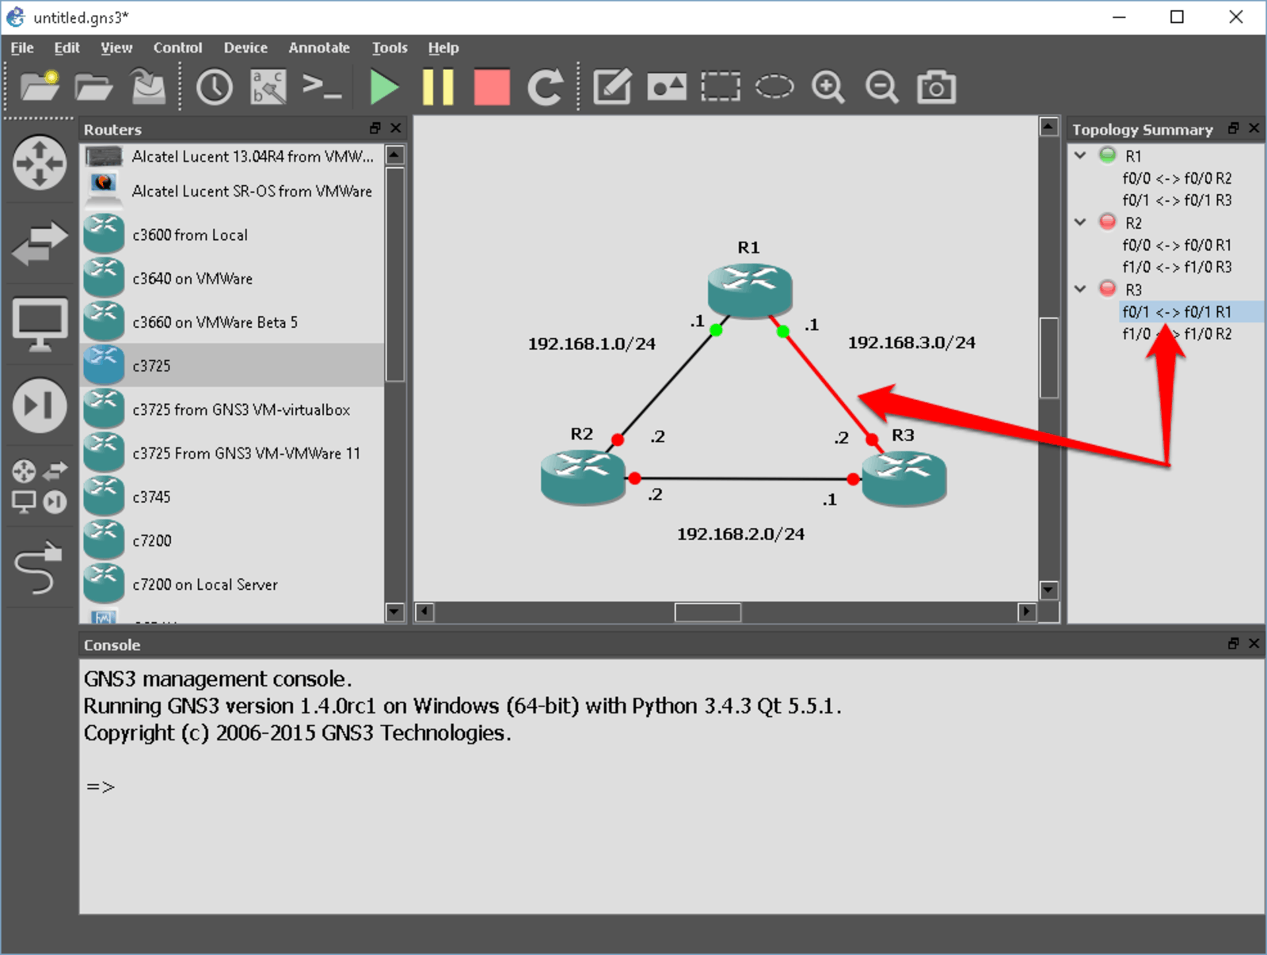The height and width of the screenshot is (955, 1267).
Task: Stop all devices with red square button
Action: click(x=492, y=87)
